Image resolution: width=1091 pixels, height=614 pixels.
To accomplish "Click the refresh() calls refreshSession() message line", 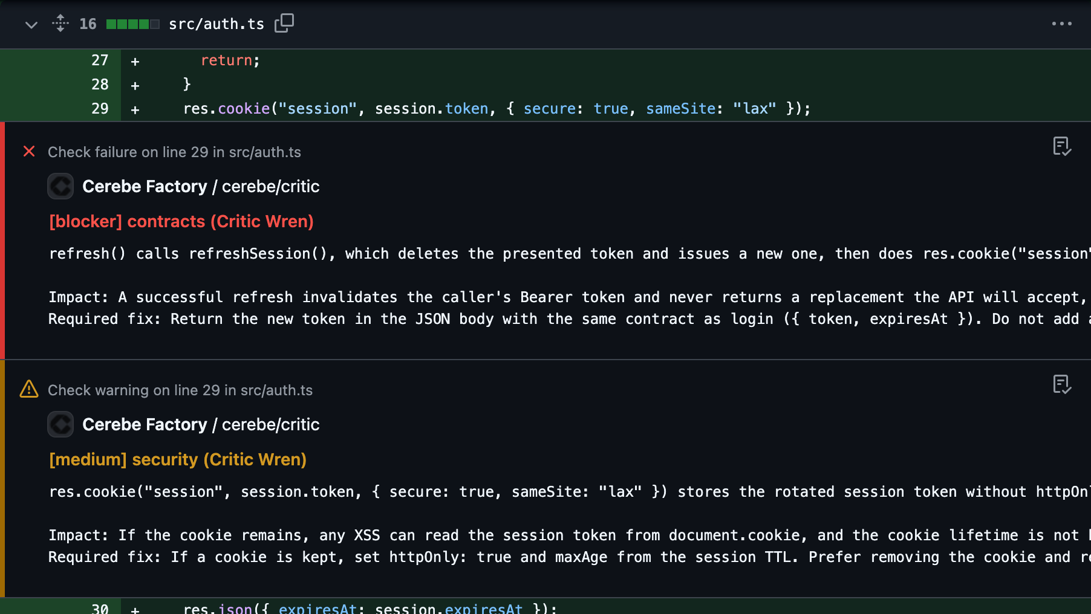I will [x=570, y=254].
